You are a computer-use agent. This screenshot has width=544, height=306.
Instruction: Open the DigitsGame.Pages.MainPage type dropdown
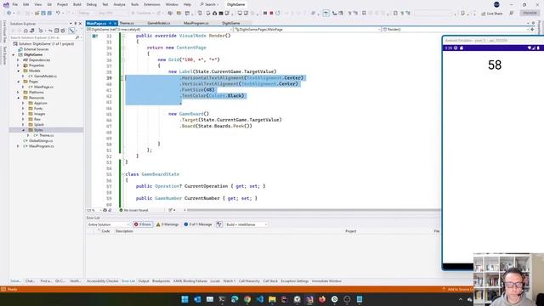pyautogui.click(x=307, y=30)
